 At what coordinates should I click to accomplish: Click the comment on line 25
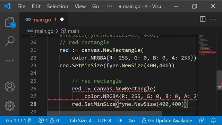[97, 81]
